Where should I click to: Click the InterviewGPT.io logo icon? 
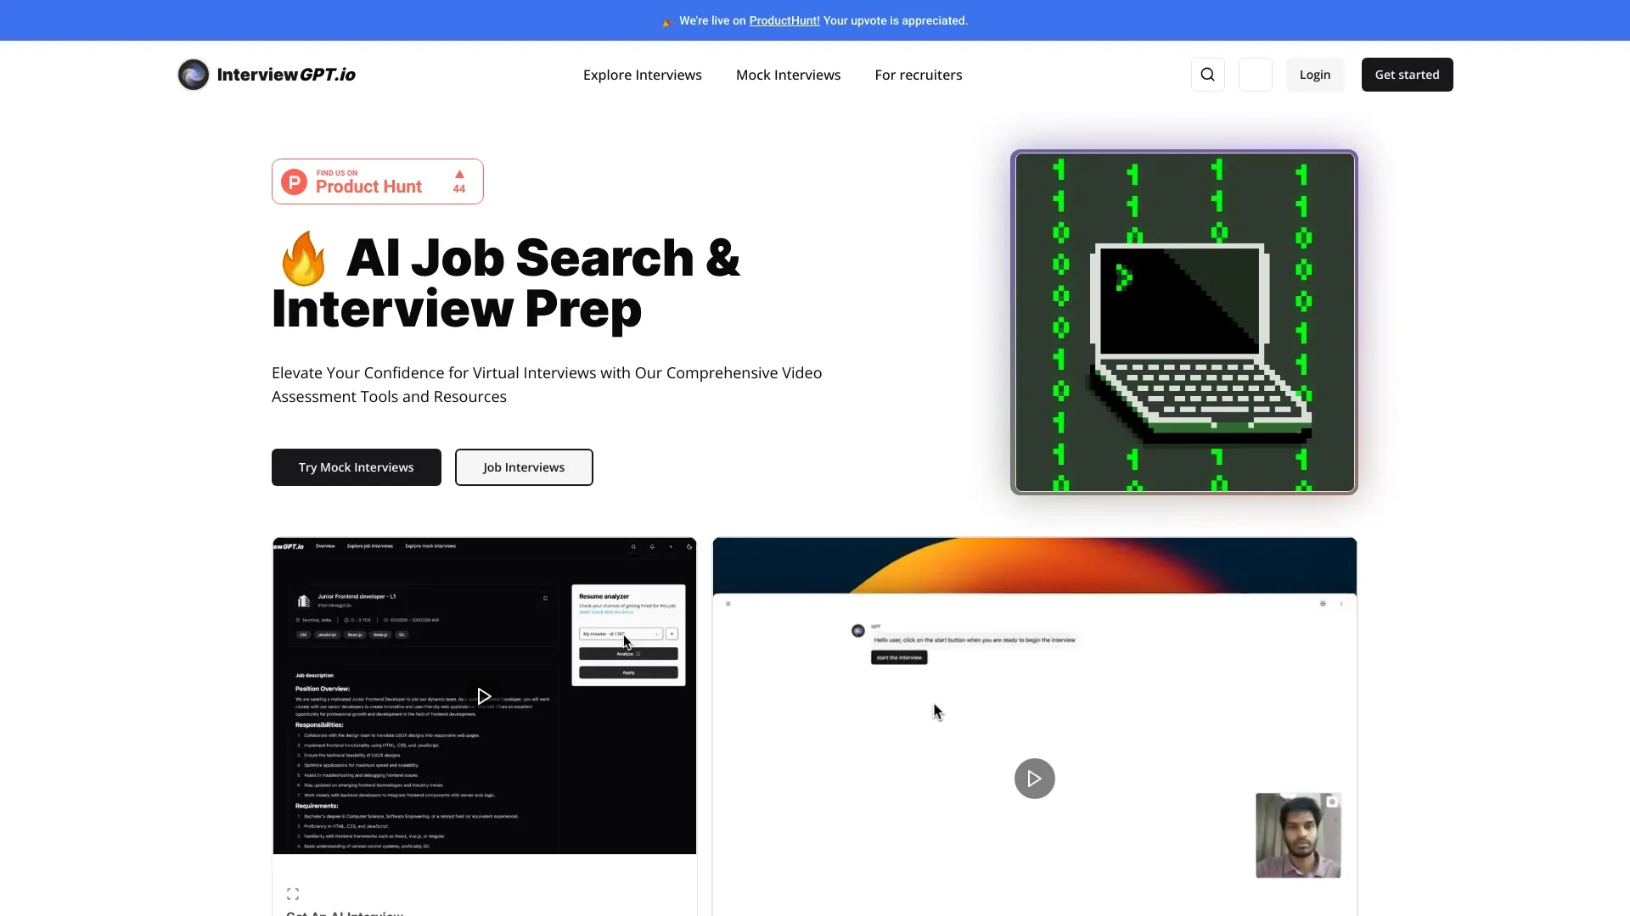point(194,74)
